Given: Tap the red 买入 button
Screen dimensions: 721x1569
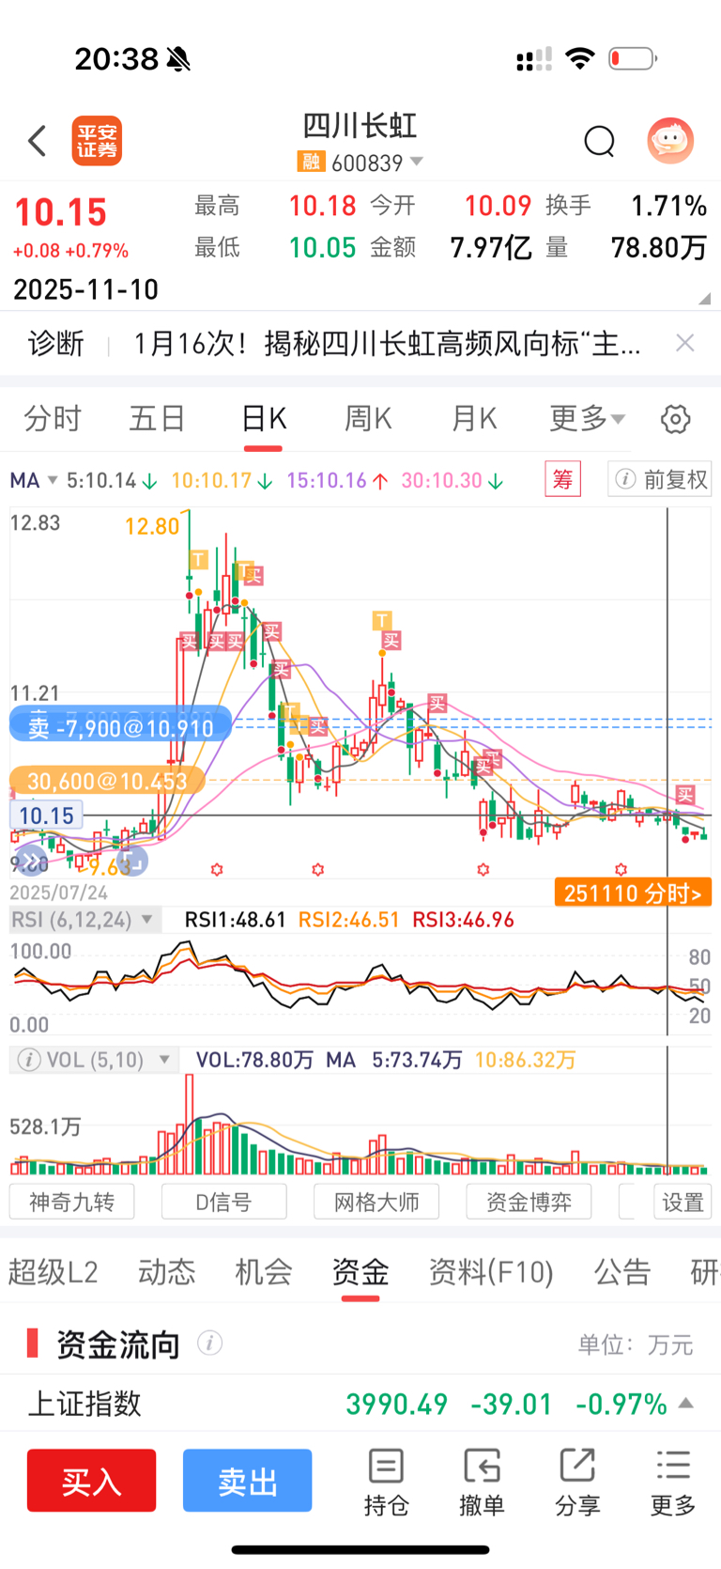Looking at the screenshot, I should click(91, 1481).
